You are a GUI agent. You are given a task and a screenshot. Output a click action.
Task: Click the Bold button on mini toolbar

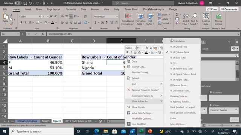(x=127, y=52)
